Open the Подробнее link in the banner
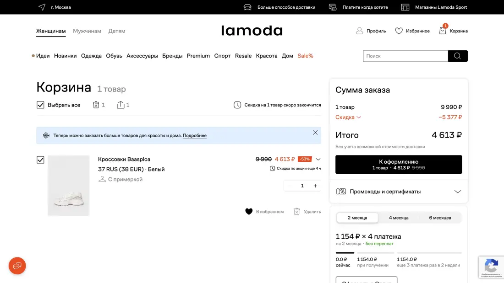504x283 pixels. pos(195,135)
